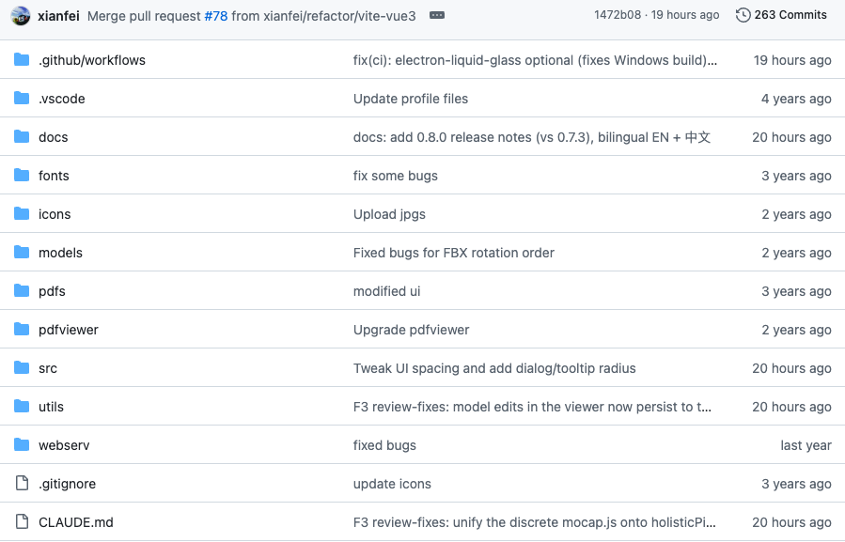Image resolution: width=845 pixels, height=542 pixels.
Task: Open pull request #78 link
Action: tap(216, 16)
